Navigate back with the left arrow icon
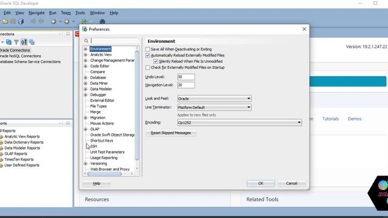 click(x=54, y=22)
